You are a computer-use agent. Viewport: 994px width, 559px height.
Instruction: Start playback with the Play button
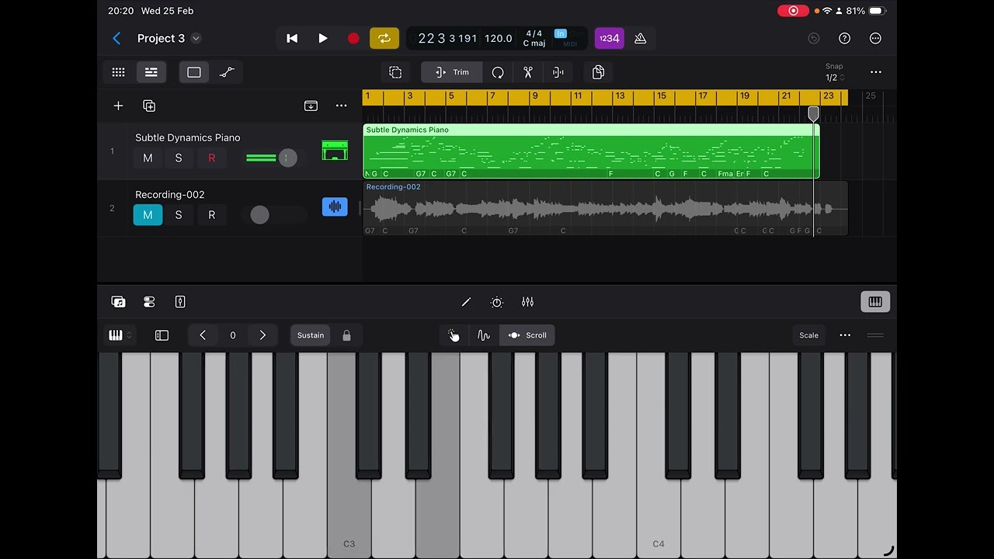(x=323, y=38)
